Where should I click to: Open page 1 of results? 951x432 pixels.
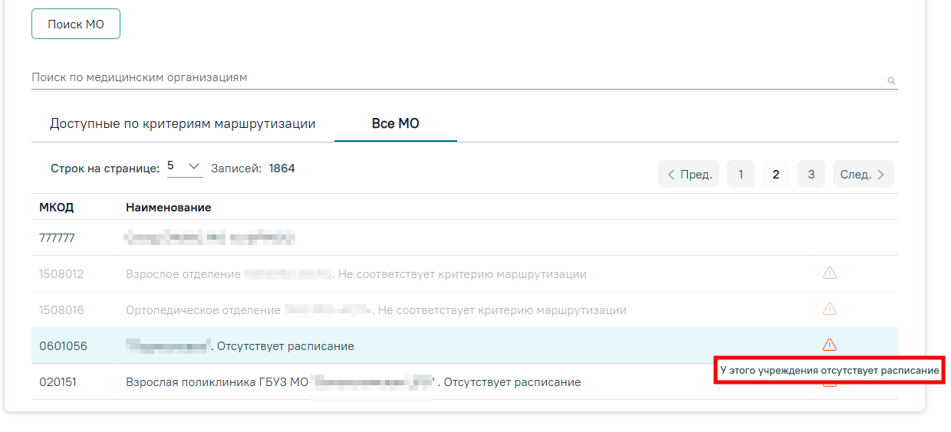(x=741, y=174)
